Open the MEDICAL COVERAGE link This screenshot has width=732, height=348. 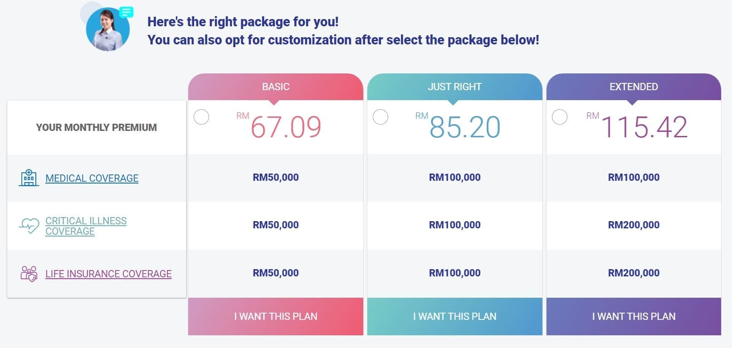pyautogui.click(x=92, y=178)
